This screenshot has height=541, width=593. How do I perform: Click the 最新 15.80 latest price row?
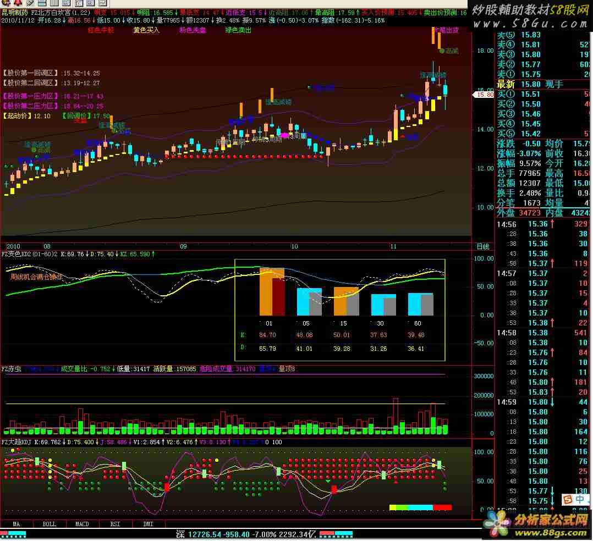click(x=543, y=84)
